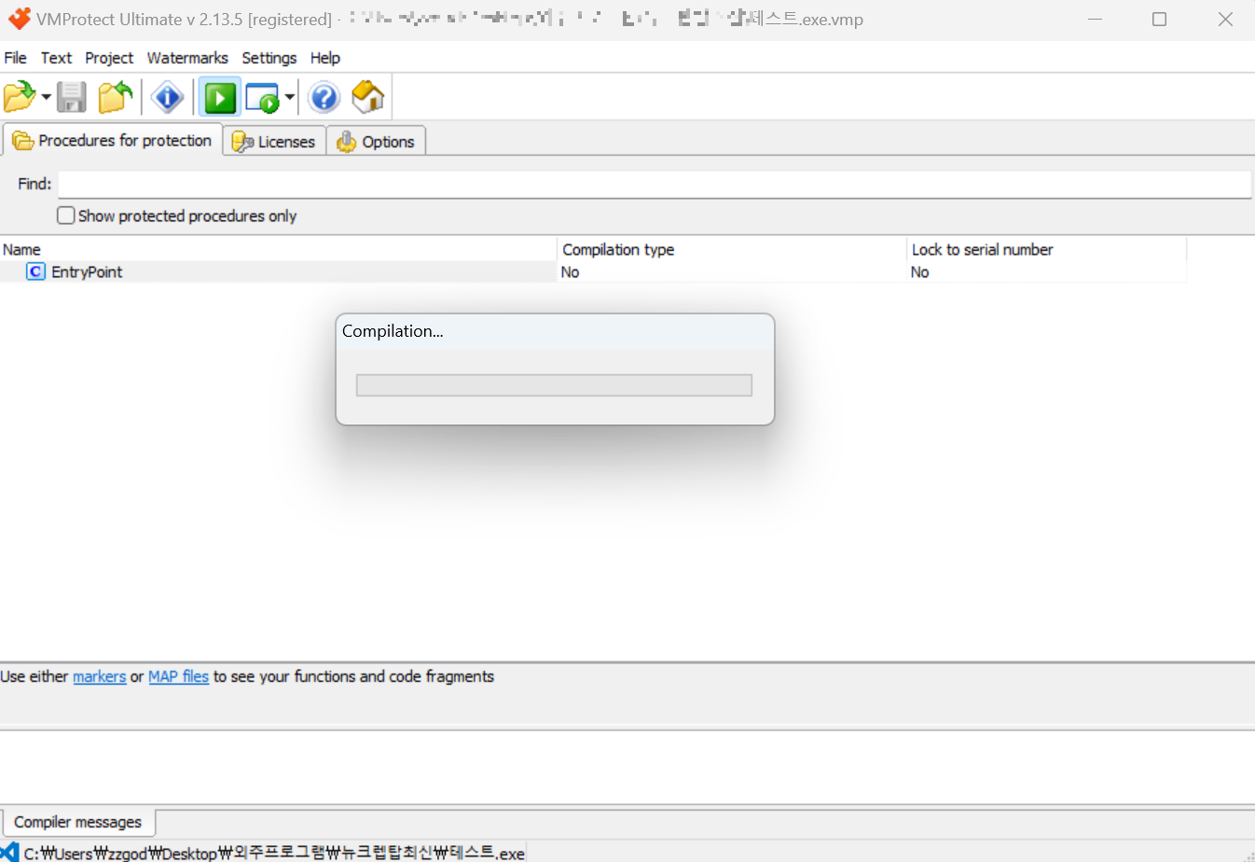Close the VMProtect window
The width and height of the screenshot is (1255, 862).
(1224, 20)
